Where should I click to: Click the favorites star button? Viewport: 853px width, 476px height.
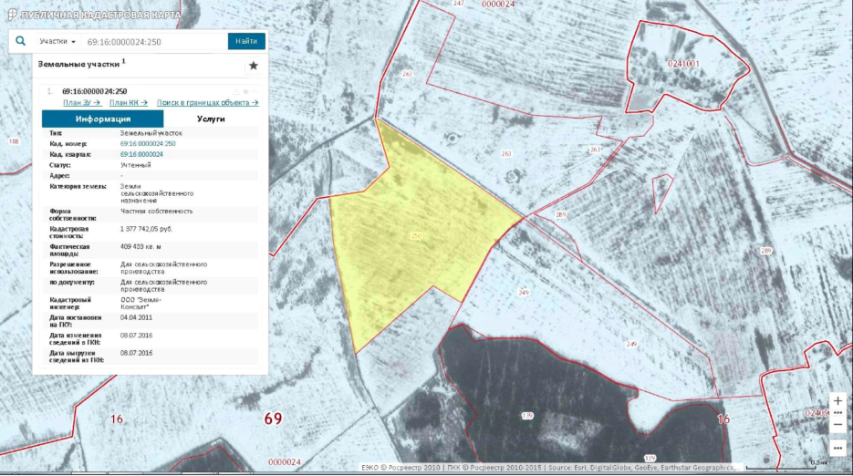pyautogui.click(x=254, y=66)
